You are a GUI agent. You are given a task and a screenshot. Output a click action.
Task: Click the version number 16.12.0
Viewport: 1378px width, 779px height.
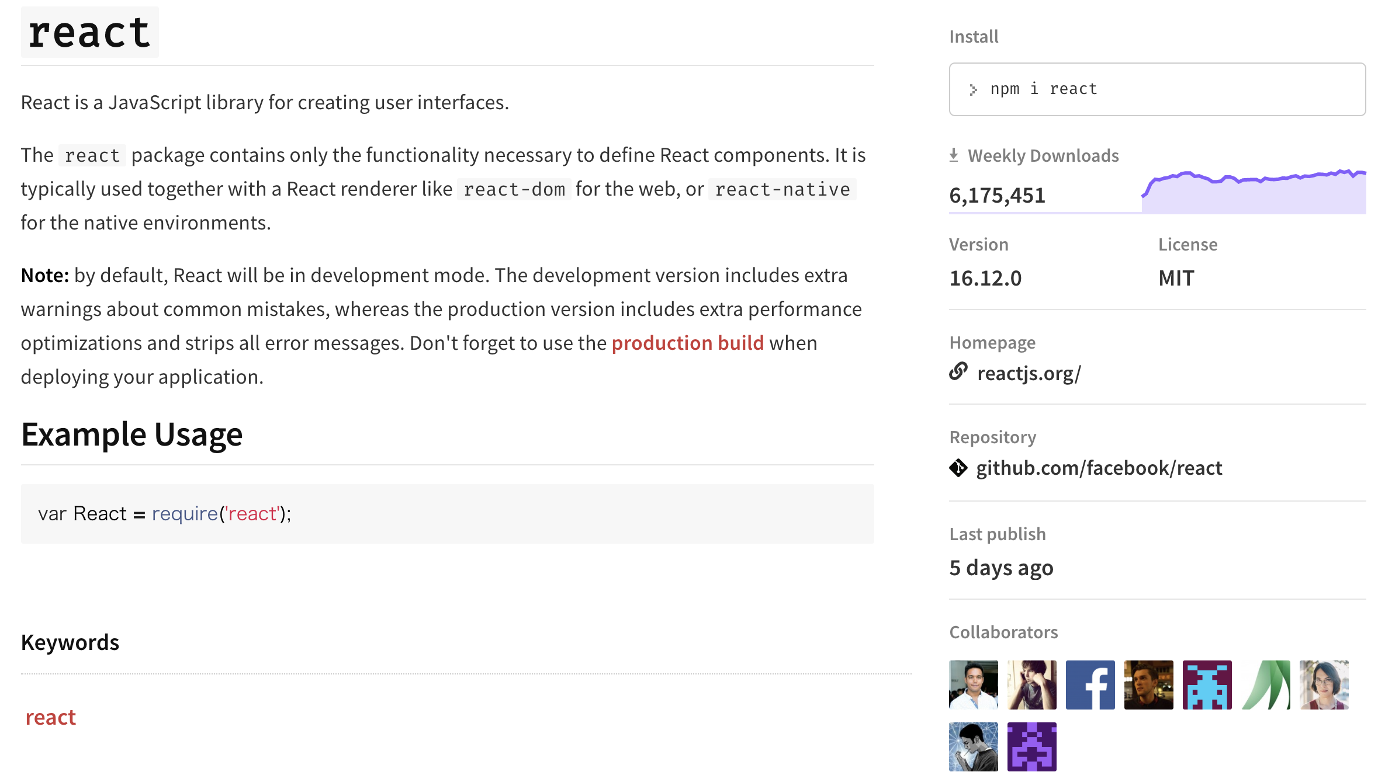[x=984, y=279]
